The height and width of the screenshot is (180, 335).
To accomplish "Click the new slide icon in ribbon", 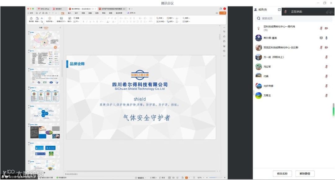I will pyautogui.click(x=61, y=18).
